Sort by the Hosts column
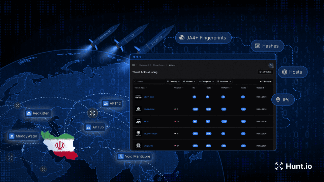This screenshot has width=324, height=182. pos(209,88)
